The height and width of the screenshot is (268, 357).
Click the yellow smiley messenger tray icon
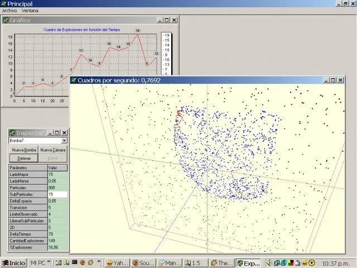tap(305, 263)
